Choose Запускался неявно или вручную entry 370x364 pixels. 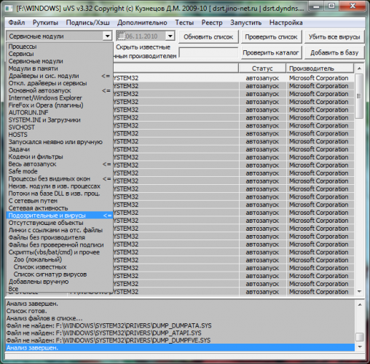click(60, 142)
